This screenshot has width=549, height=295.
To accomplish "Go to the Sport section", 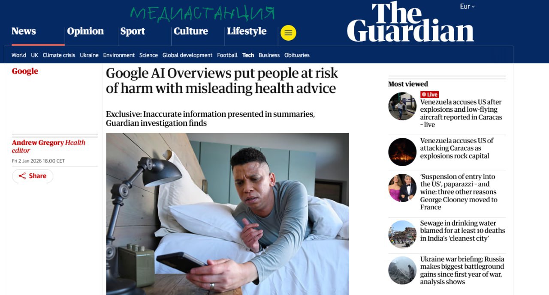I will click(133, 31).
